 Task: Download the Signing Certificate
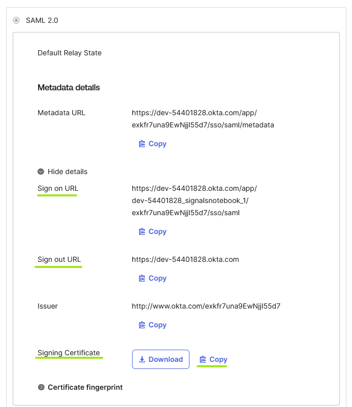click(161, 359)
